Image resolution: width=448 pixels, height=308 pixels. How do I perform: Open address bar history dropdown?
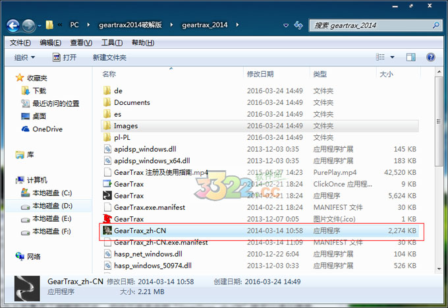(x=286, y=26)
